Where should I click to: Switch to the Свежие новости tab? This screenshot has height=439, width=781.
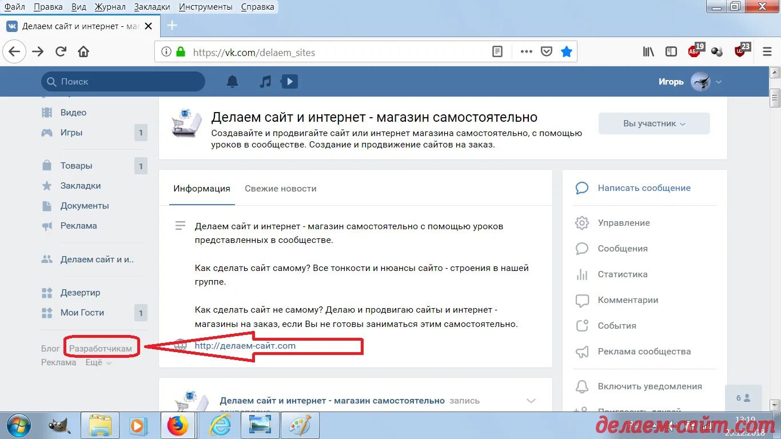coord(280,189)
